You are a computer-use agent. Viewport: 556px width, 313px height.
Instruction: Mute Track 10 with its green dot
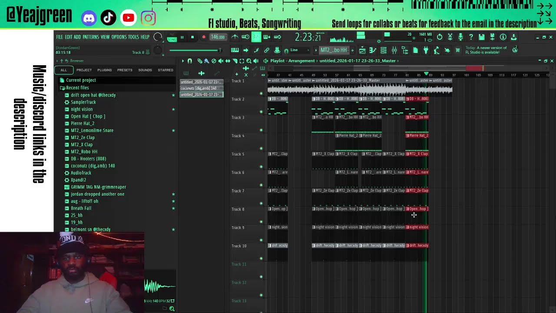click(x=261, y=258)
